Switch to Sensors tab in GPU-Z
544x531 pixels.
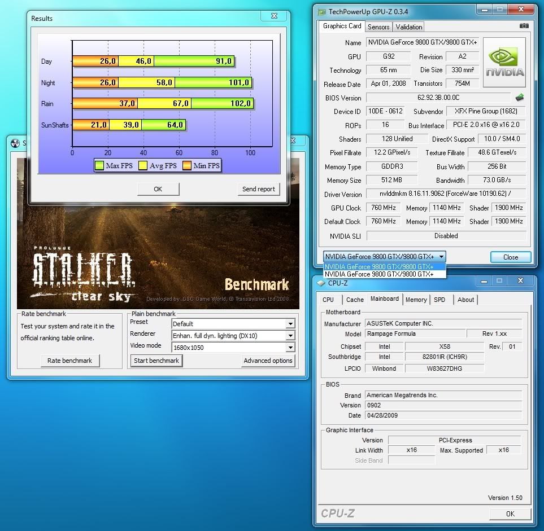378,27
